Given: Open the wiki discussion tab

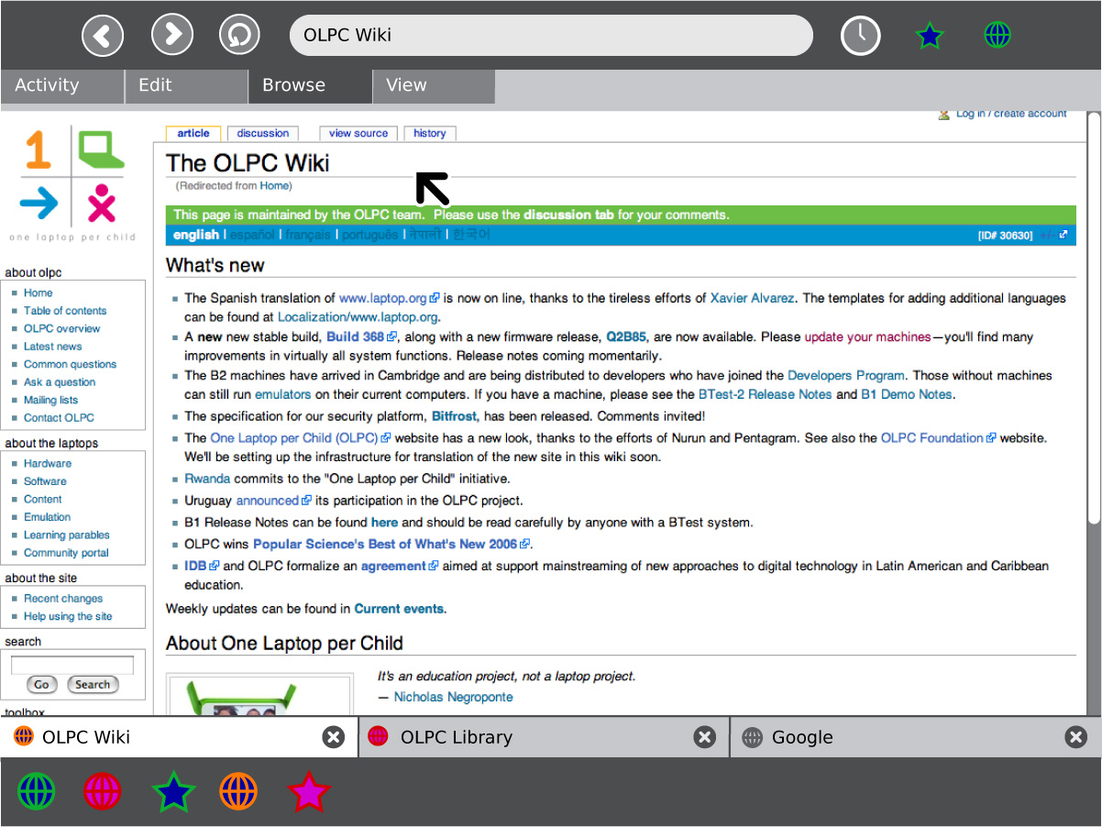Looking at the screenshot, I should (263, 134).
